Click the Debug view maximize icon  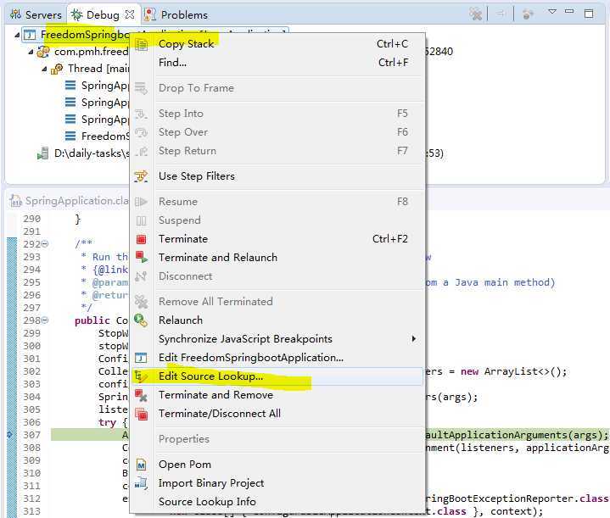point(589,14)
